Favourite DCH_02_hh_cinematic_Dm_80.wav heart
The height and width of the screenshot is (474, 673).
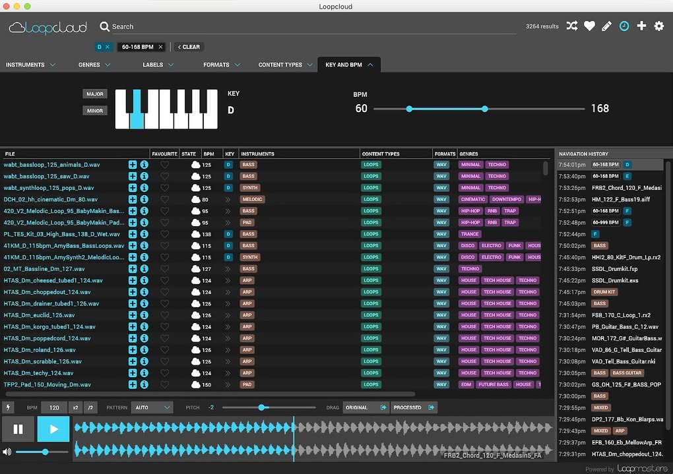point(164,200)
